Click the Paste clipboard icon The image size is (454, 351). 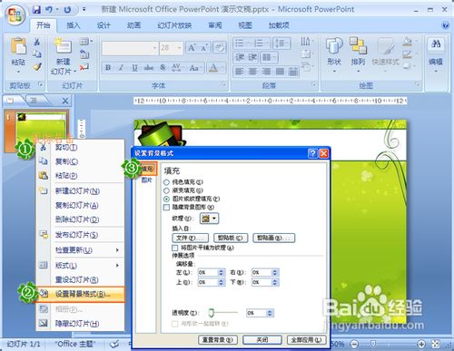point(18,47)
